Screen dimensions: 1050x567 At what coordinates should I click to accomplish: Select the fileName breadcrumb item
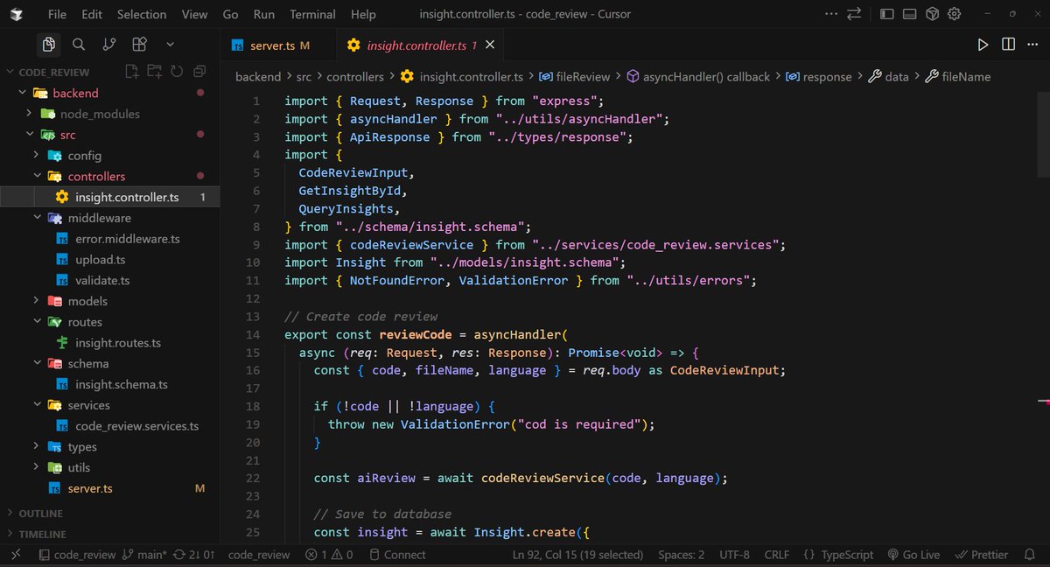pyautogui.click(x=957, y=76)
